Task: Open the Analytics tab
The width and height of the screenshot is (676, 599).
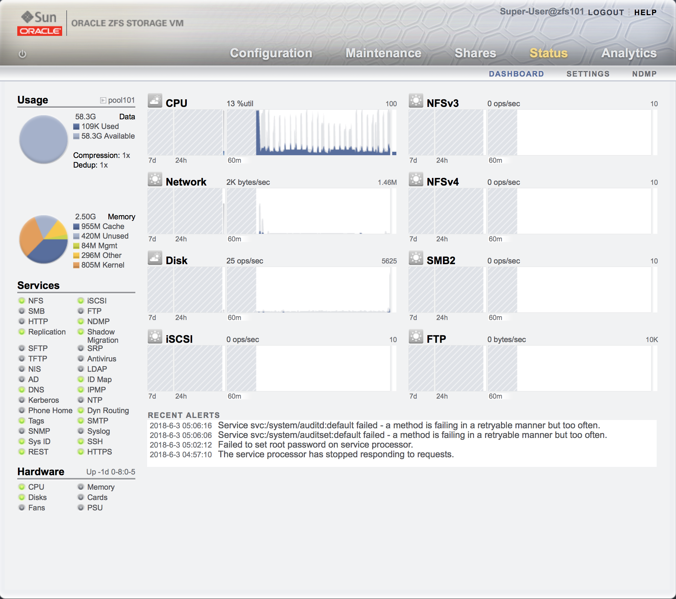Action: [x=629, y=53]
